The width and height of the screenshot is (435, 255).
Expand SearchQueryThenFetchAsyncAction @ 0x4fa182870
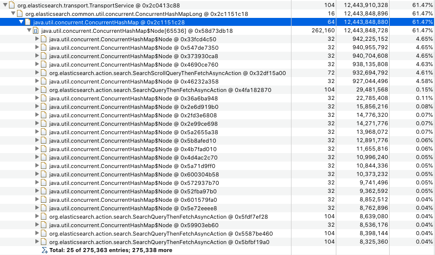tap(37, 89)
